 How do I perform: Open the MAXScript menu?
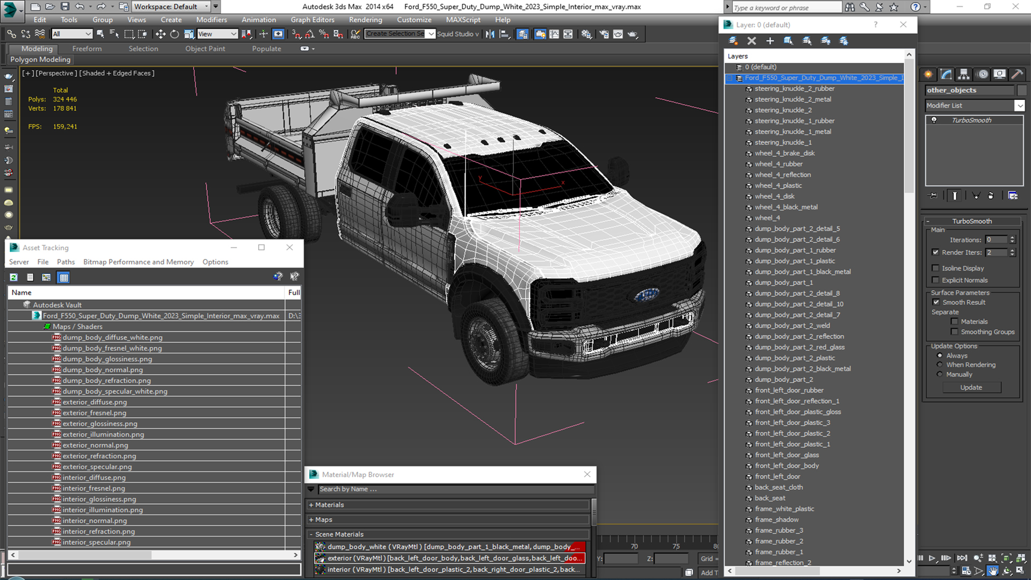pos(463,20)
